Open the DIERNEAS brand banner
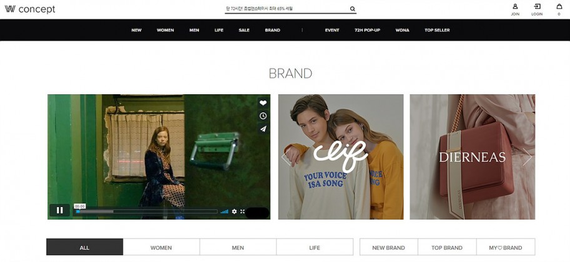 pyautogui.click(x=473, y=157)
